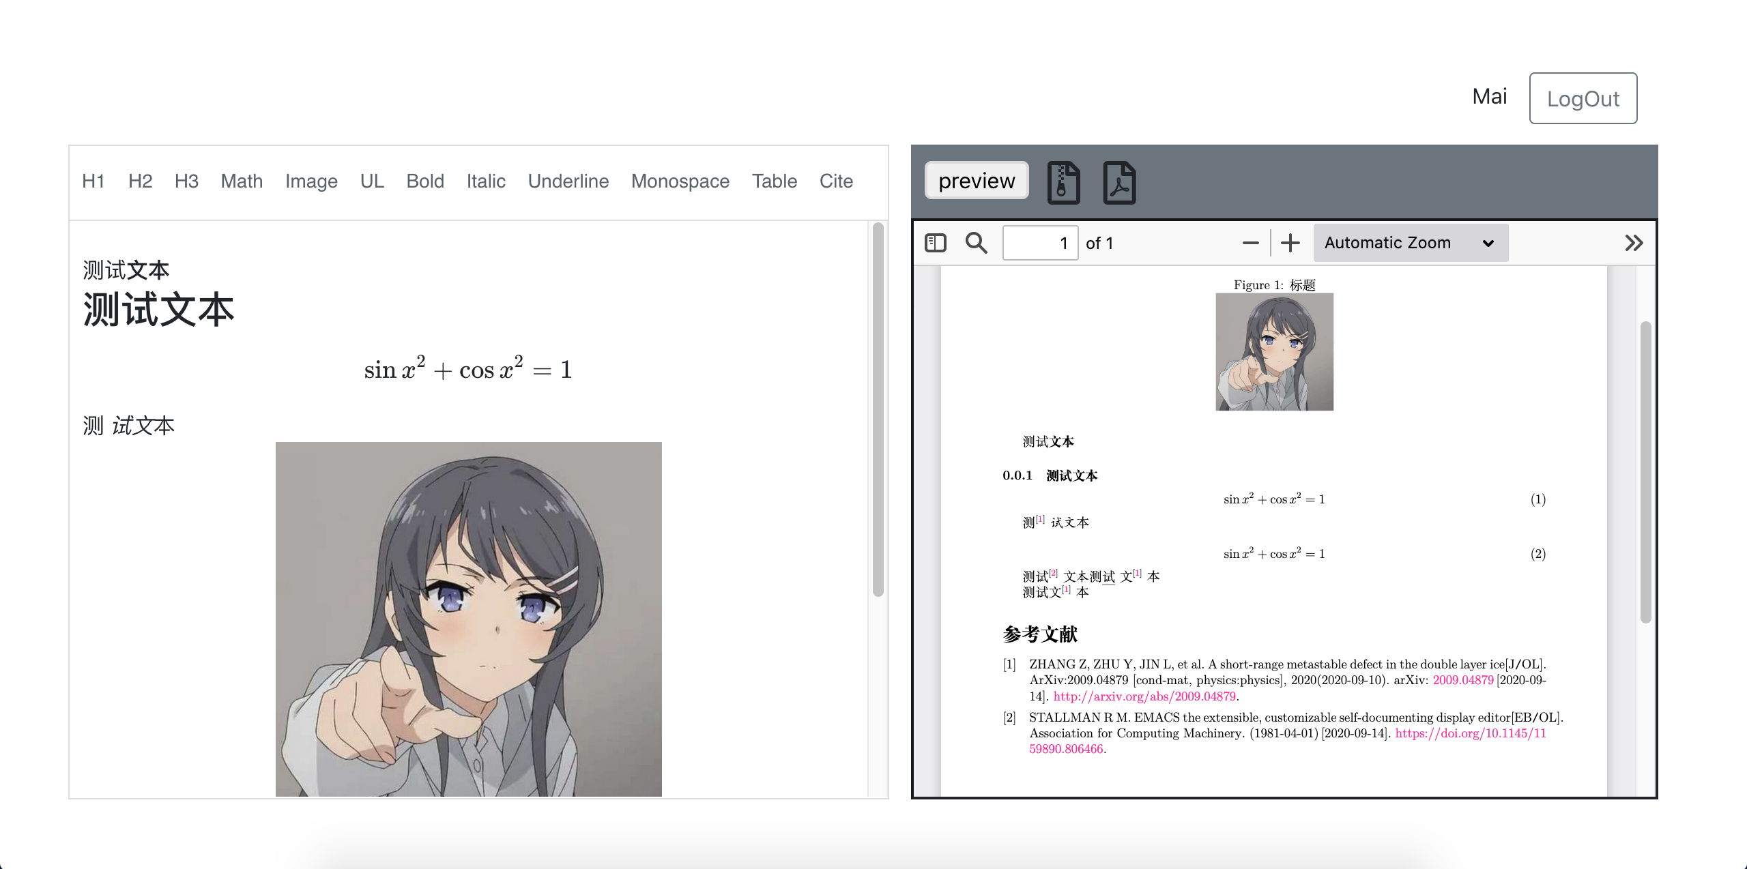Select the Table toolbar item

point(775,181)
